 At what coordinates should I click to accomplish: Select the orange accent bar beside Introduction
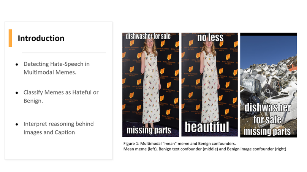click(x=10, y=38)
